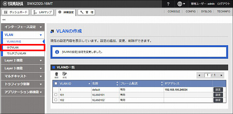The image size is (233, 114).
Task: Click the VLANの作成 page heading
Action: [69, 31]
